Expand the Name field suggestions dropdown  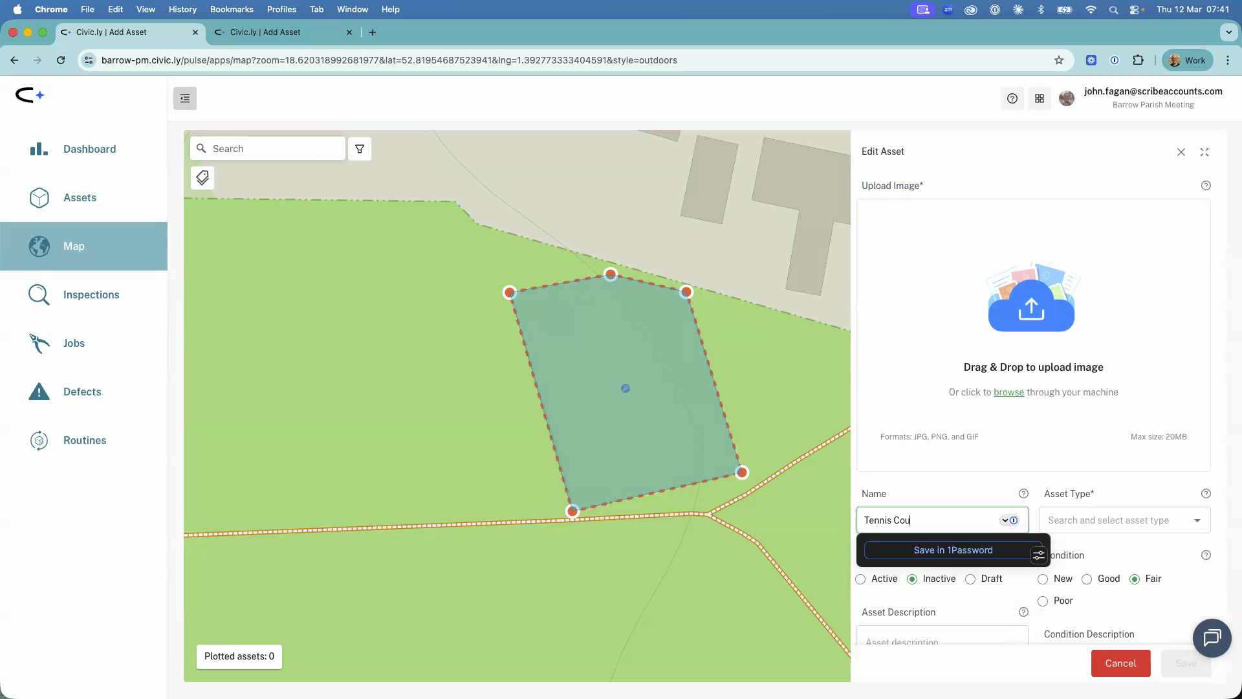[1005, 520]
